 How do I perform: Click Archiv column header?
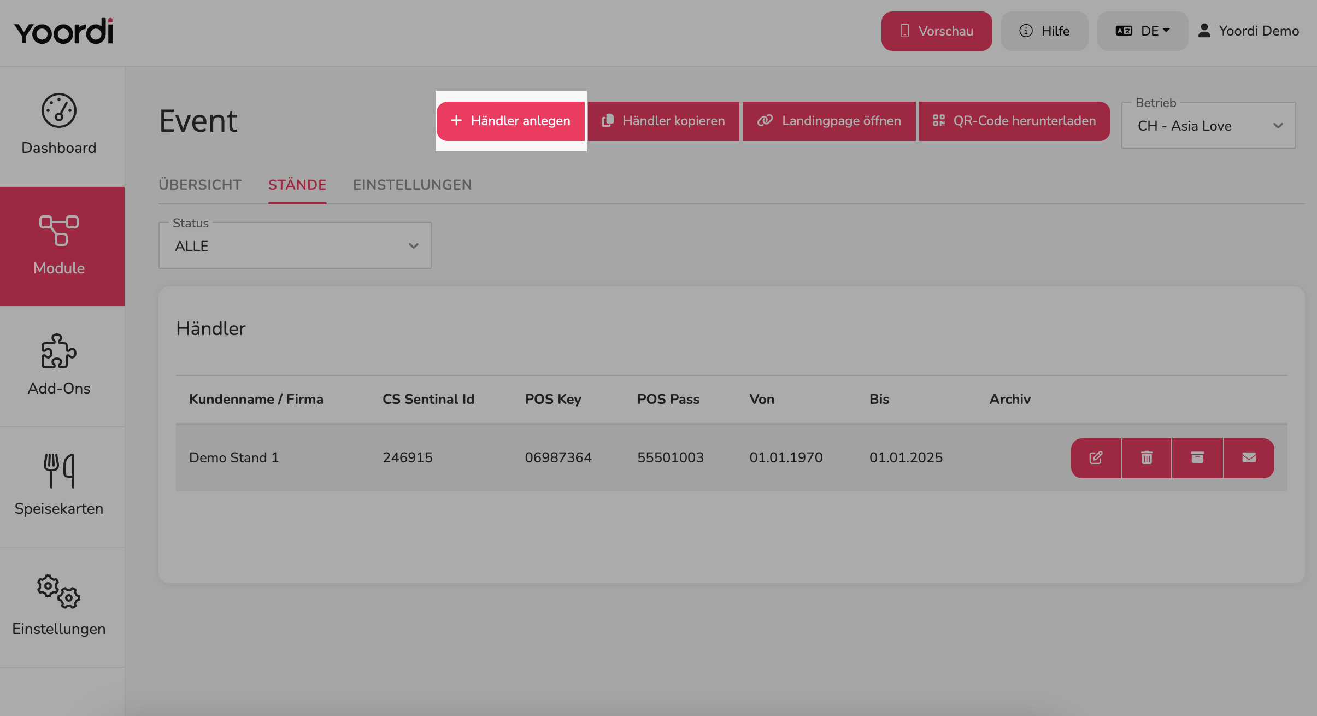click(1010, 400)
